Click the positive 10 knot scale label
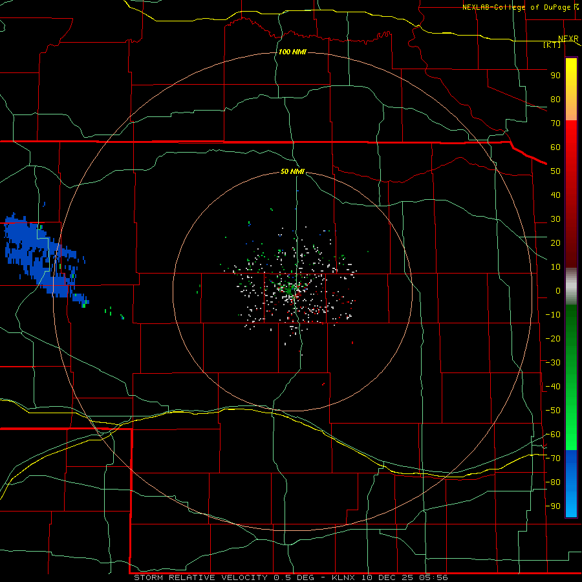Screen dimensions: 582x582 click(x=555, y=267)
